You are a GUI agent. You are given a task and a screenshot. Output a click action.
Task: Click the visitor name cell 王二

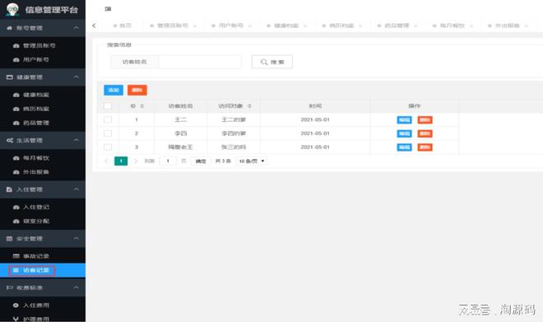pyautogui.click(x=180, y=119)
